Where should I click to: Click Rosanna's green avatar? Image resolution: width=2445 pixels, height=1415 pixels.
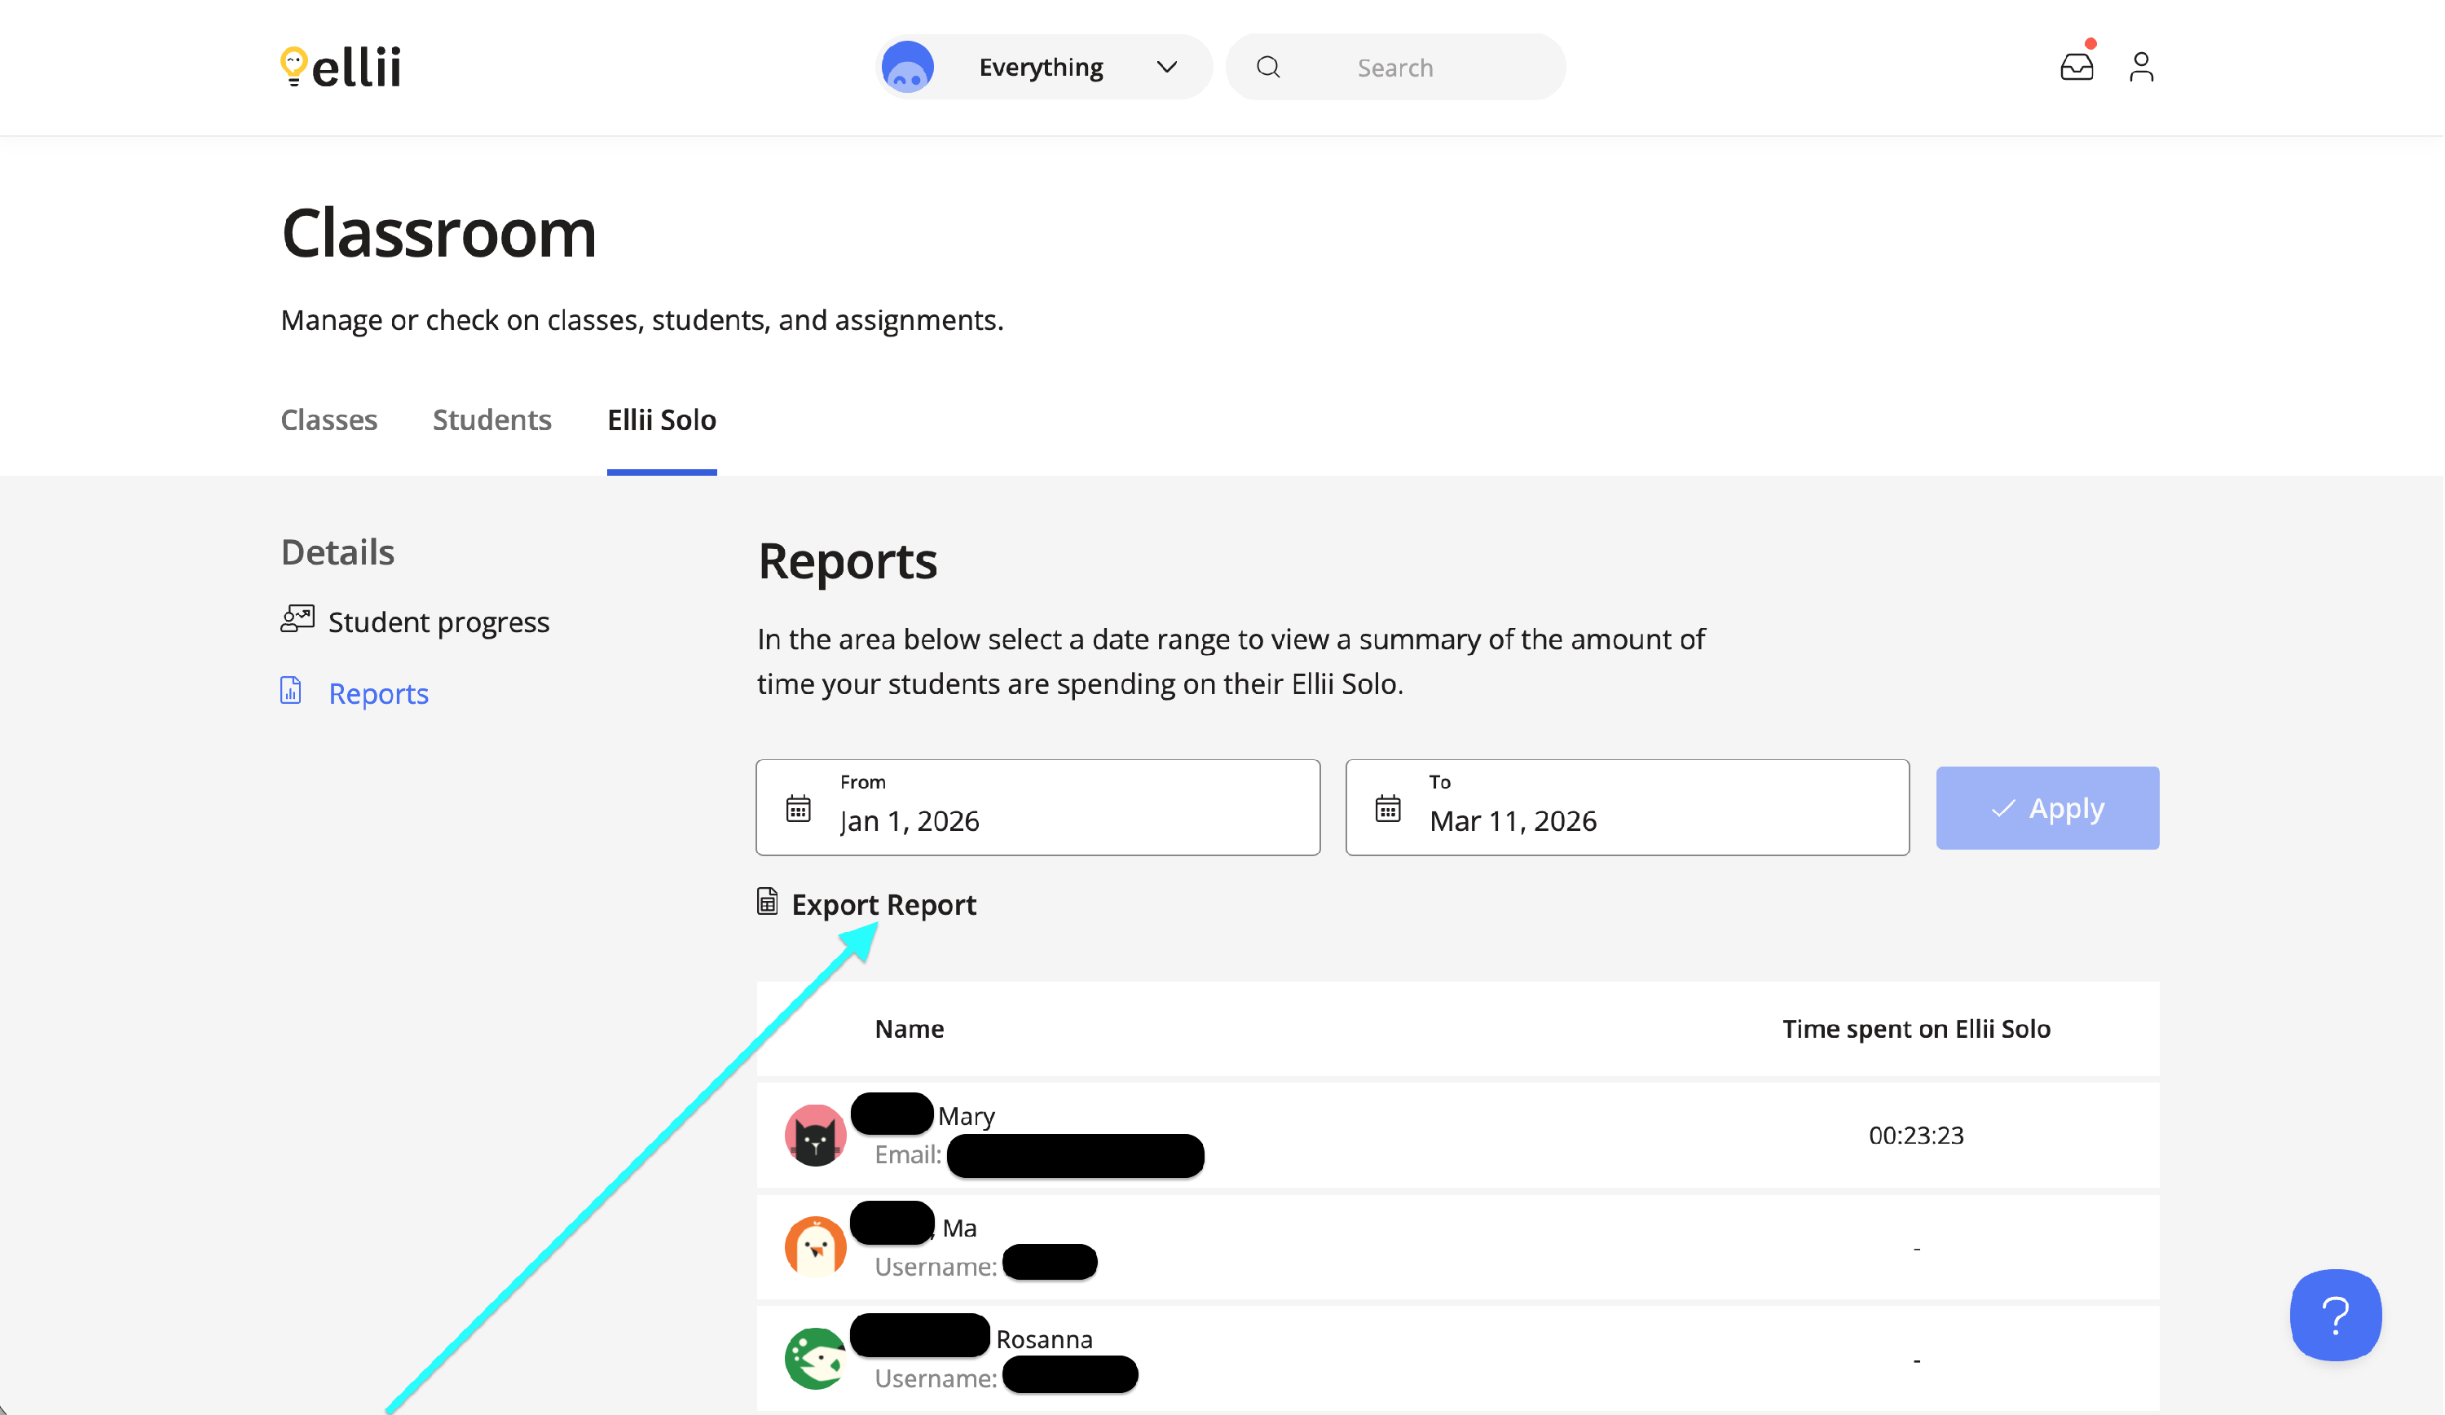(815, 1358)
